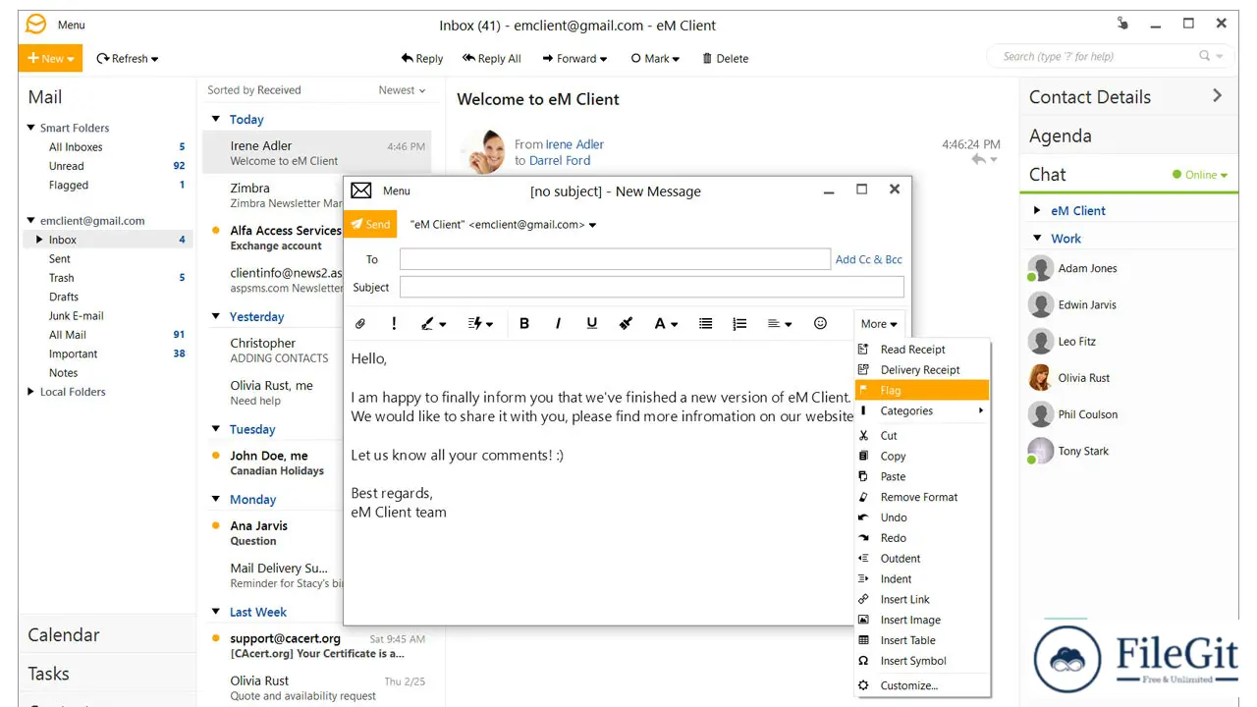Click Reply All in the toolbar
The width and height of the screenshot is (1257, 707).
[492, 59]
